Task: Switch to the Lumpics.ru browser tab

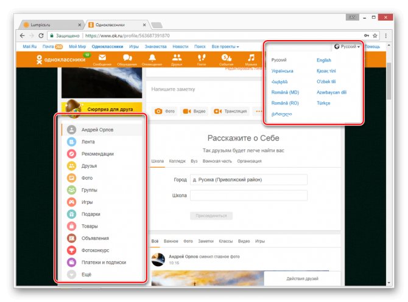Action: 51,25
